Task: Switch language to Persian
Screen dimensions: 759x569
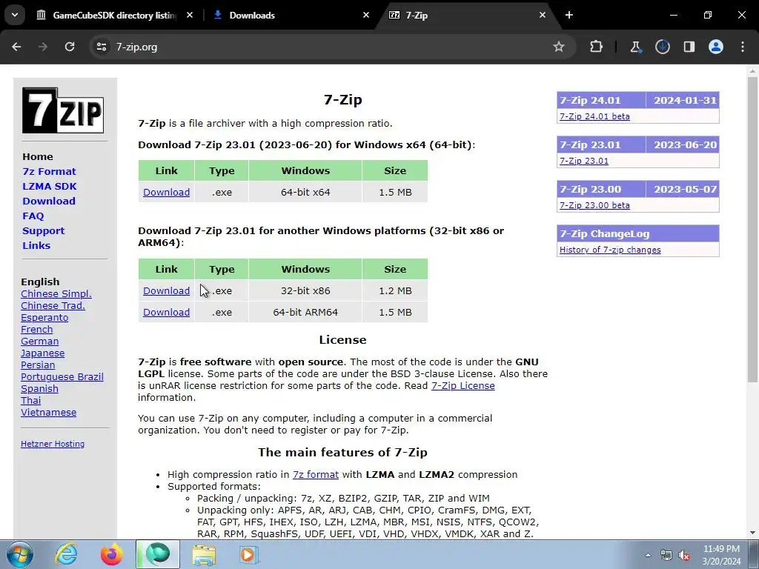Action: pyautogui.click(x=38, y=365)
